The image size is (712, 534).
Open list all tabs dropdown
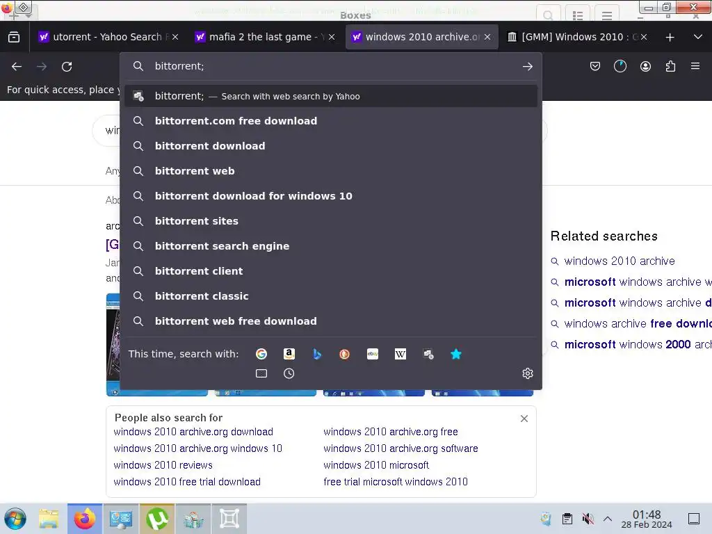pyautogui.click(x=698, y=37)
